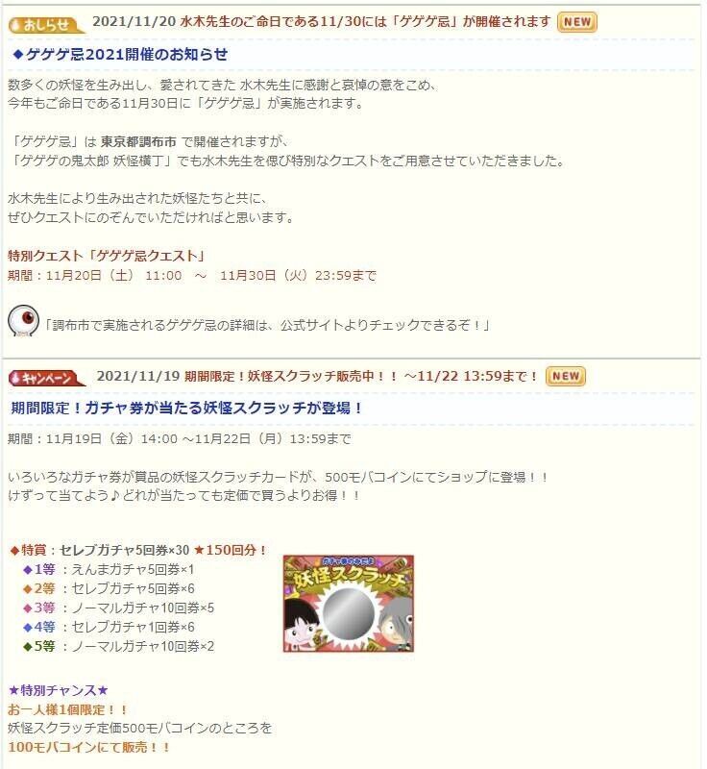The image size is (707, 769).
Task: Click the ★特別チャンス★ heading
Action: [x=58, y=690]
